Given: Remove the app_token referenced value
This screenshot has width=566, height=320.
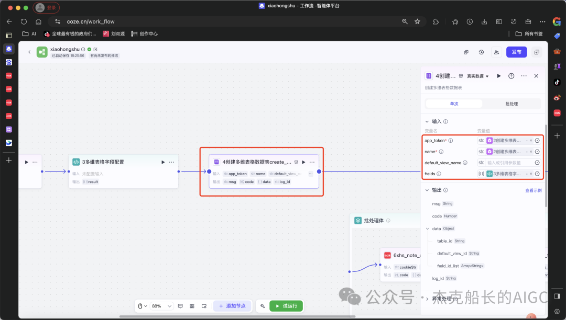Looking at the screenshot, I should coord(530,141).
